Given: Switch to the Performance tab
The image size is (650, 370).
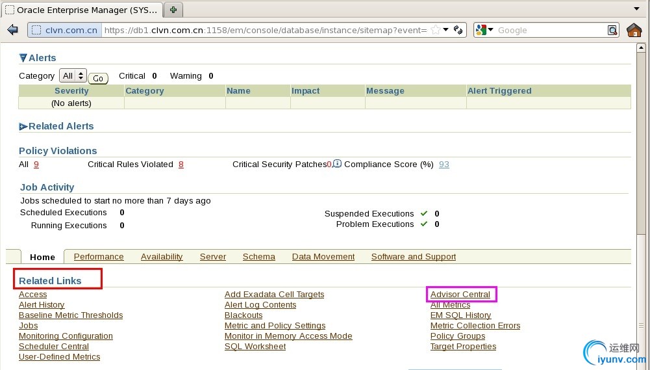Looking at the screenshot, I should 99,257.
